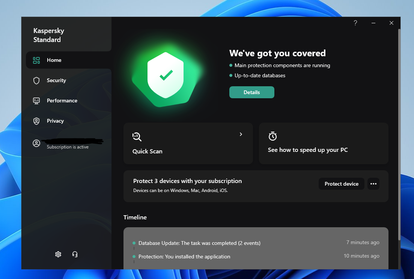Click the Quick Scan magnifier icon
Image resolution: width=414 pixels, height=279 pixels.
(137, 136)
